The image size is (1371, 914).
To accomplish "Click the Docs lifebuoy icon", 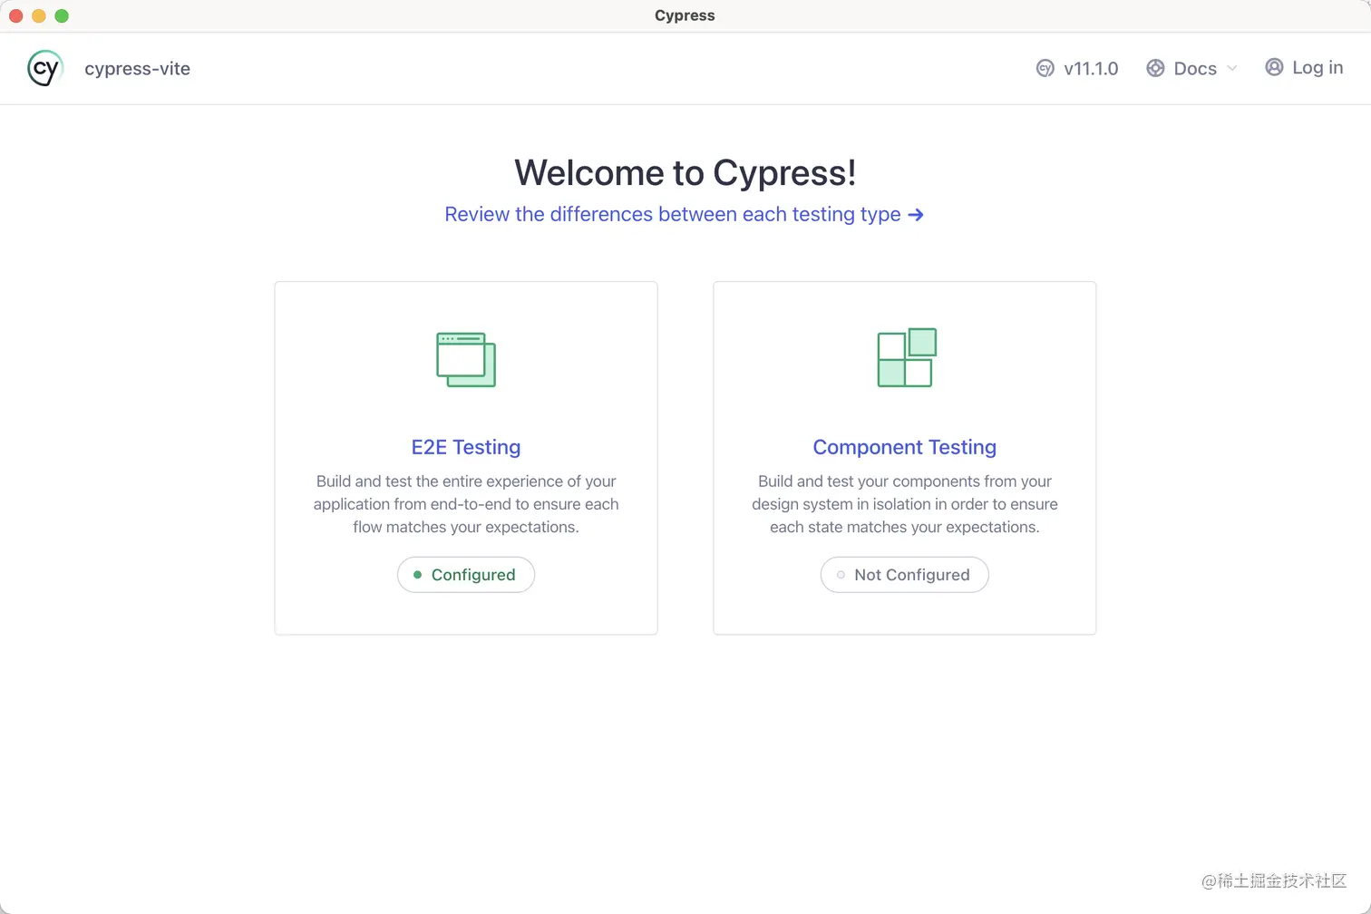I will [x=1155, y=68].
